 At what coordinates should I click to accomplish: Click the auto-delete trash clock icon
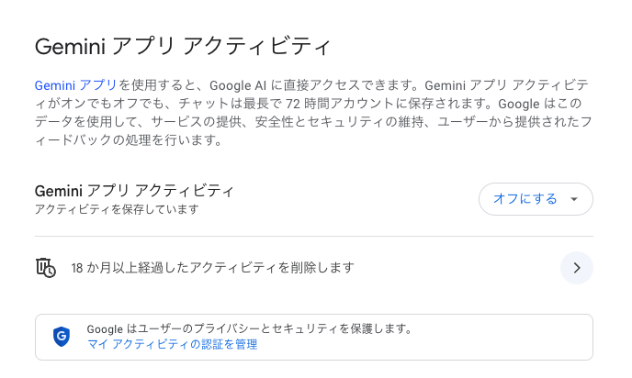click(45, 268)
